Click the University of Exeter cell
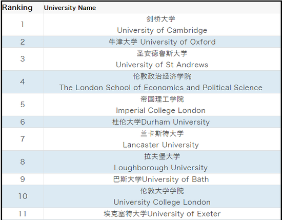 [162, 213]
